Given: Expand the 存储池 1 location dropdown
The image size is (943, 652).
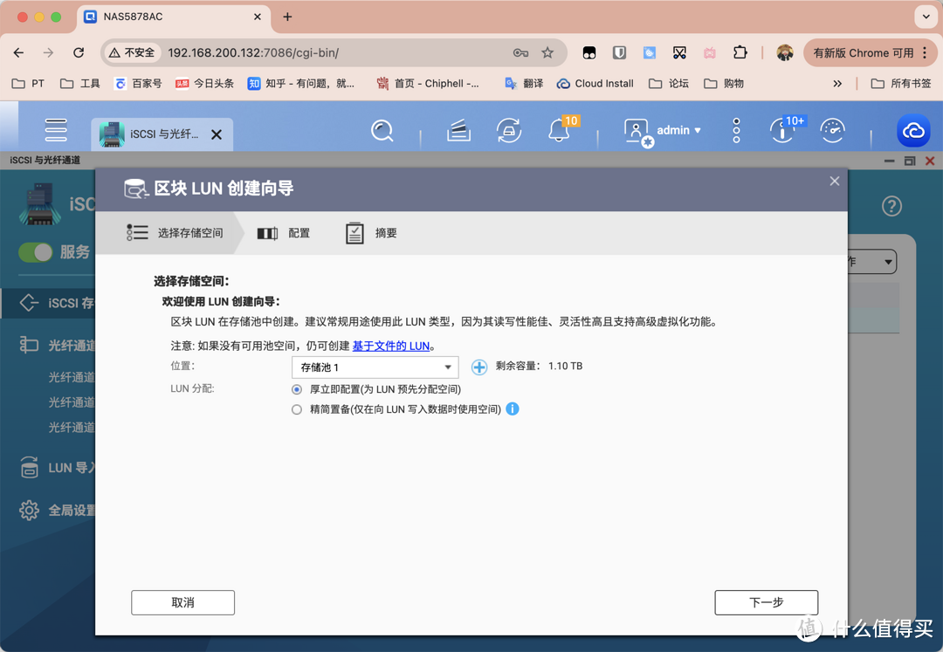Looking at the screenshot, I should (375, 367).
